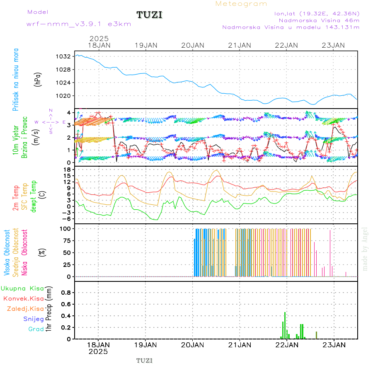
Task: Click the Pritisak na nivou mora axis label
Action: pyautogui.click(x=16, y=80)
